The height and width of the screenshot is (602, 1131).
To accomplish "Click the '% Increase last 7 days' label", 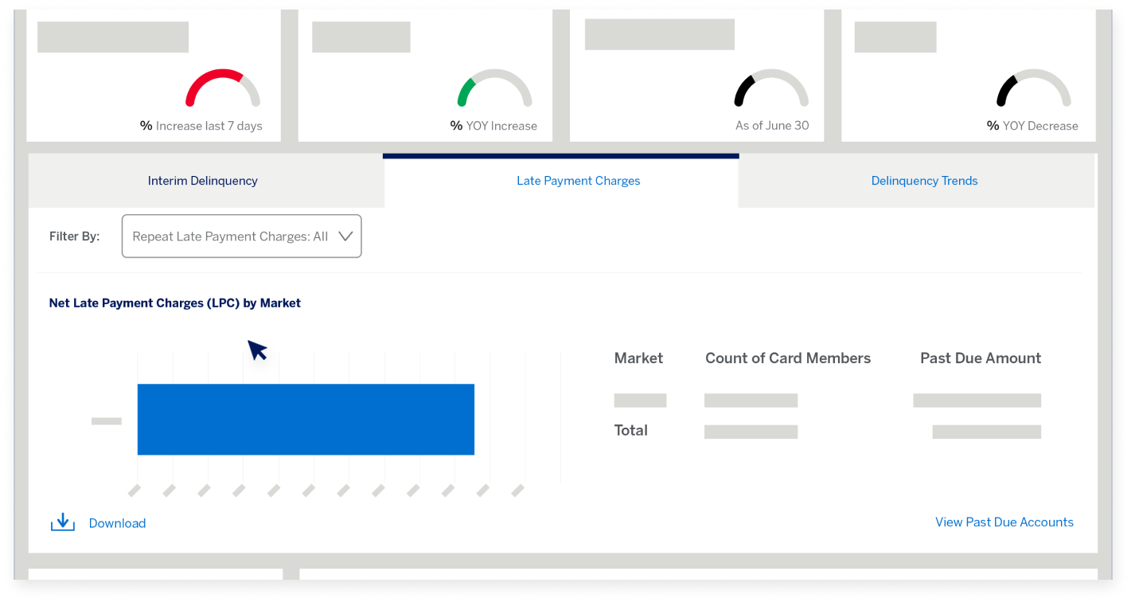I will (x=201, y=126).
